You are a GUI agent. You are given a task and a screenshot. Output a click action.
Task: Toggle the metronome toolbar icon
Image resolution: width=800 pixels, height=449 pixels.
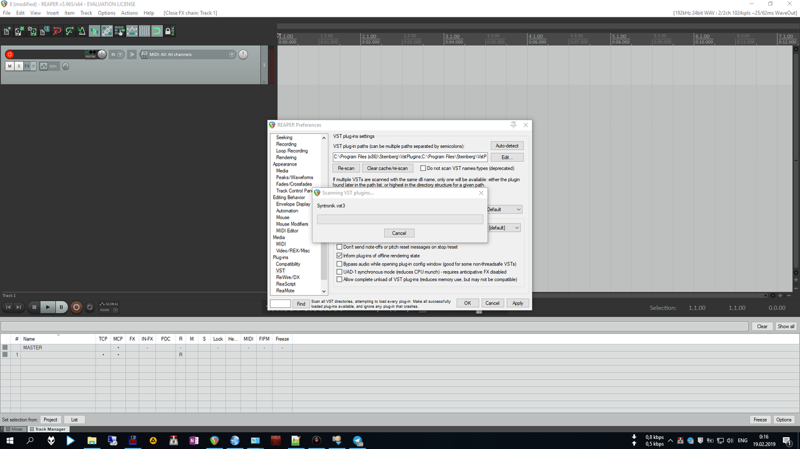coord(82,31)
